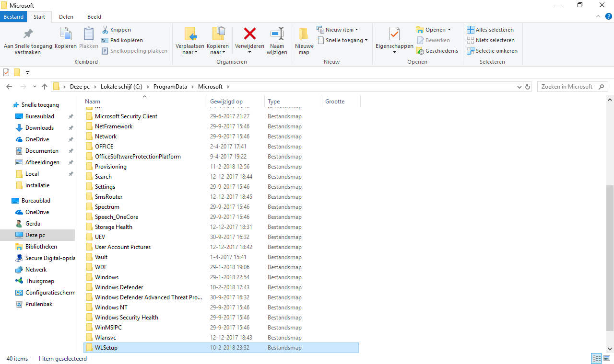Switch to large icons view in status bar
This screenshot has height=364, width=614.
[x=608, y=358]
